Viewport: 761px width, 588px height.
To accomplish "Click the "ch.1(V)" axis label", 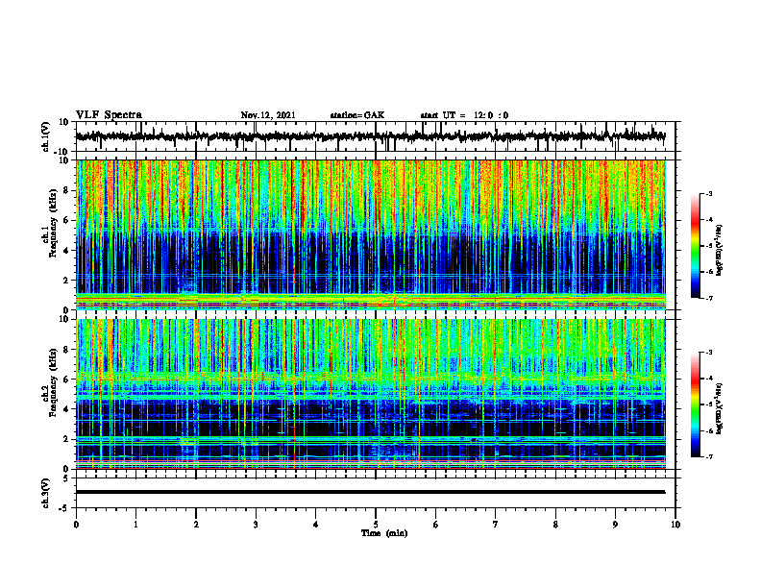I will point(46,136).
